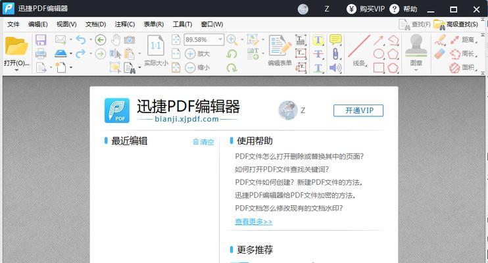Screen dimensions: 488x263
Task: Redo the last action
Action: tap(81, 53)
